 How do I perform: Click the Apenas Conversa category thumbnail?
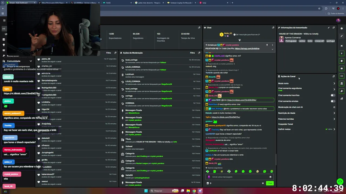(281, 39)
